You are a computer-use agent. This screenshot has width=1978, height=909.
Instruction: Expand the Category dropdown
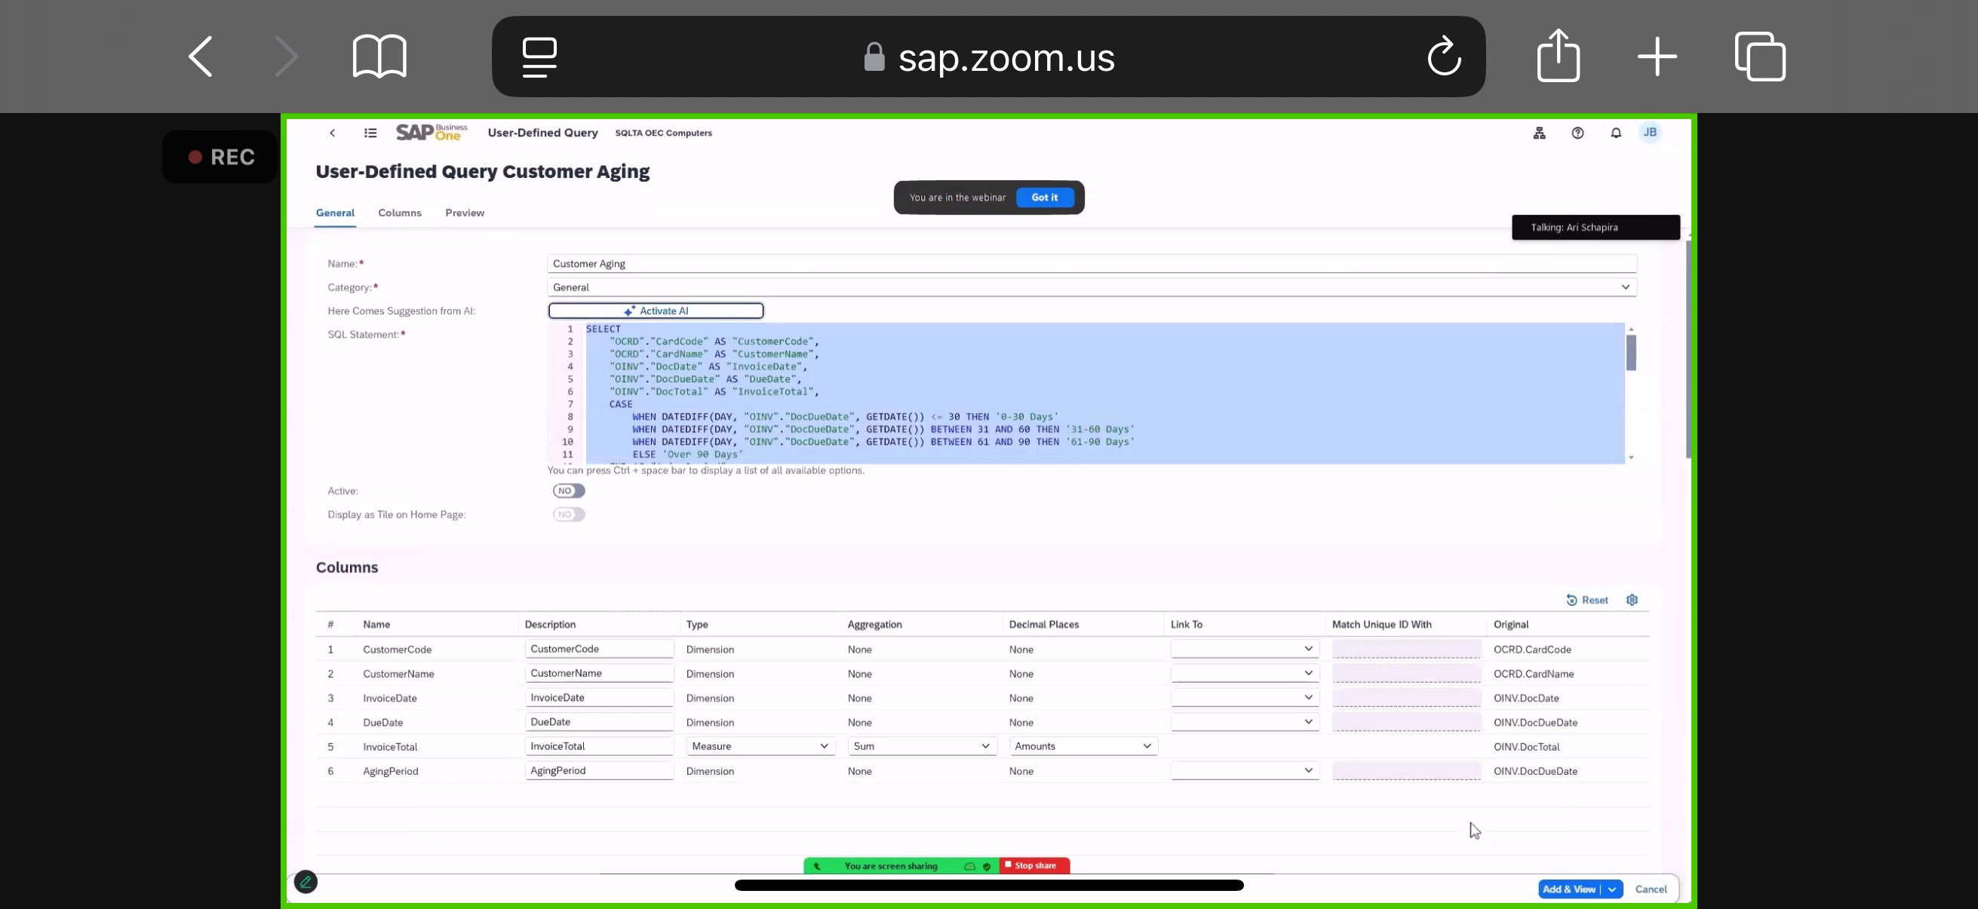1625,287
